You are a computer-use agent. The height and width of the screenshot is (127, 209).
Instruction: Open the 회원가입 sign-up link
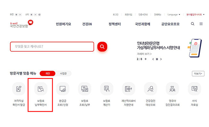point(128,15)
